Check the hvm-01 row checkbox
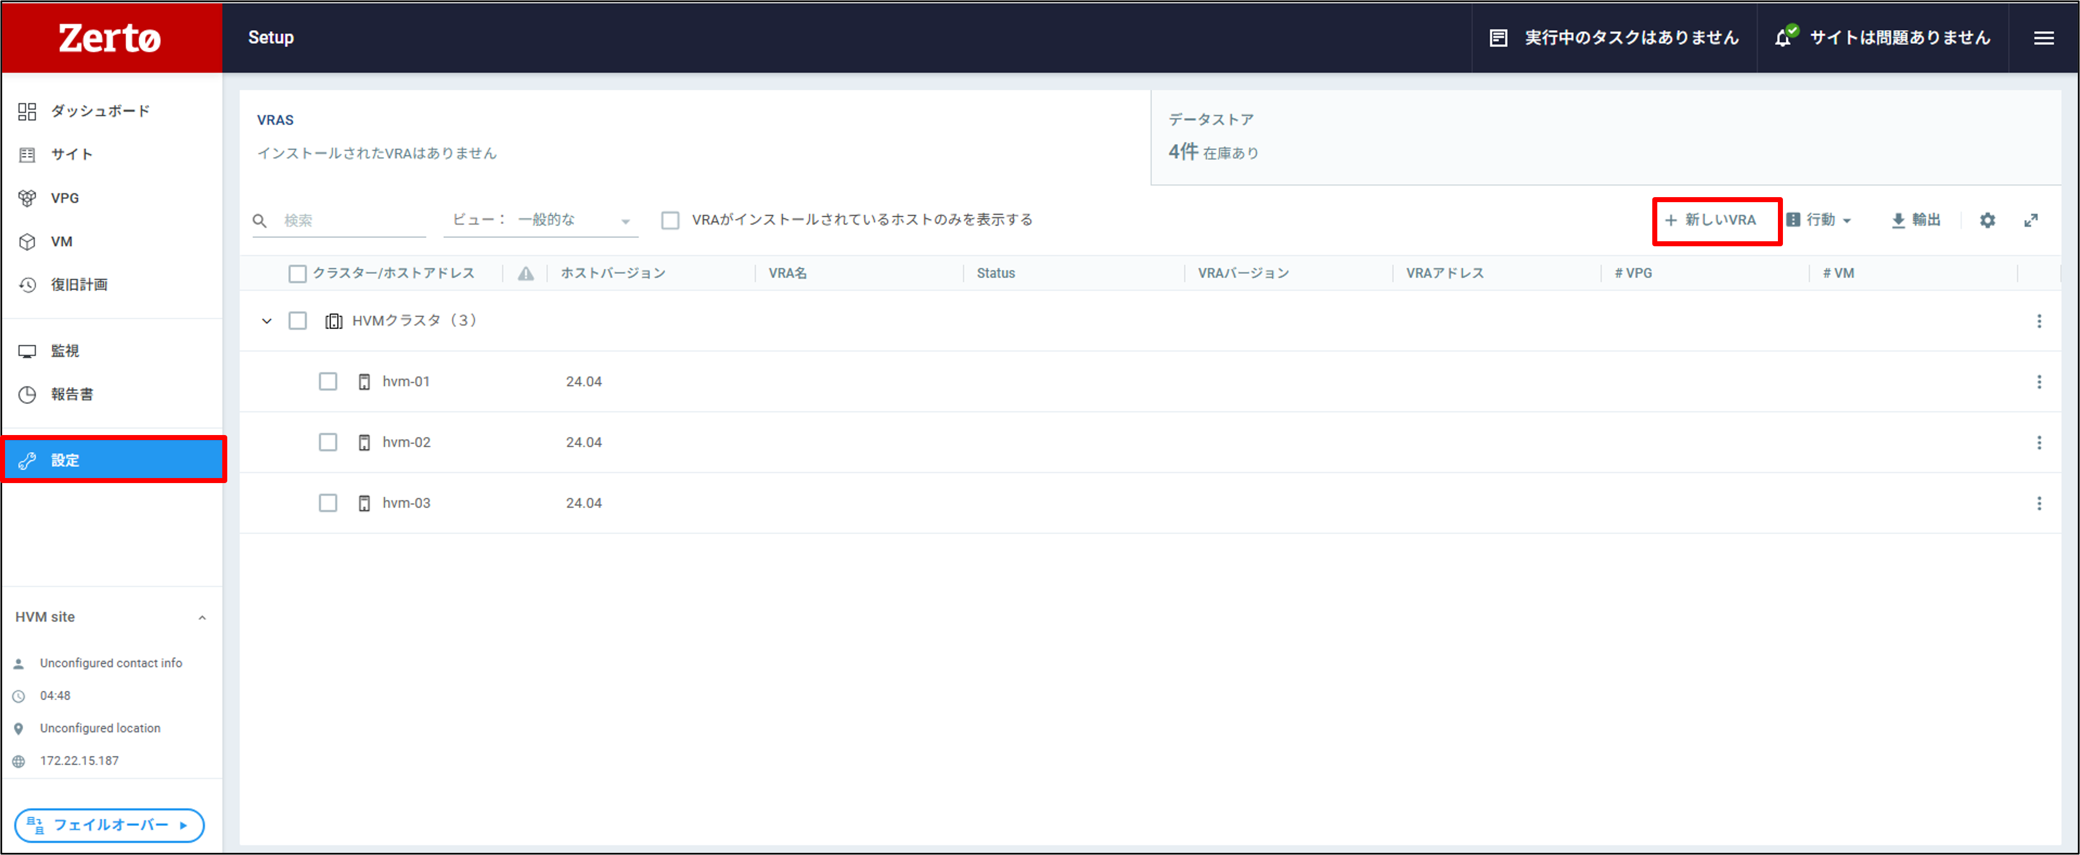The width and height of the screenshot is (2080, 855). tap(328, 382)
